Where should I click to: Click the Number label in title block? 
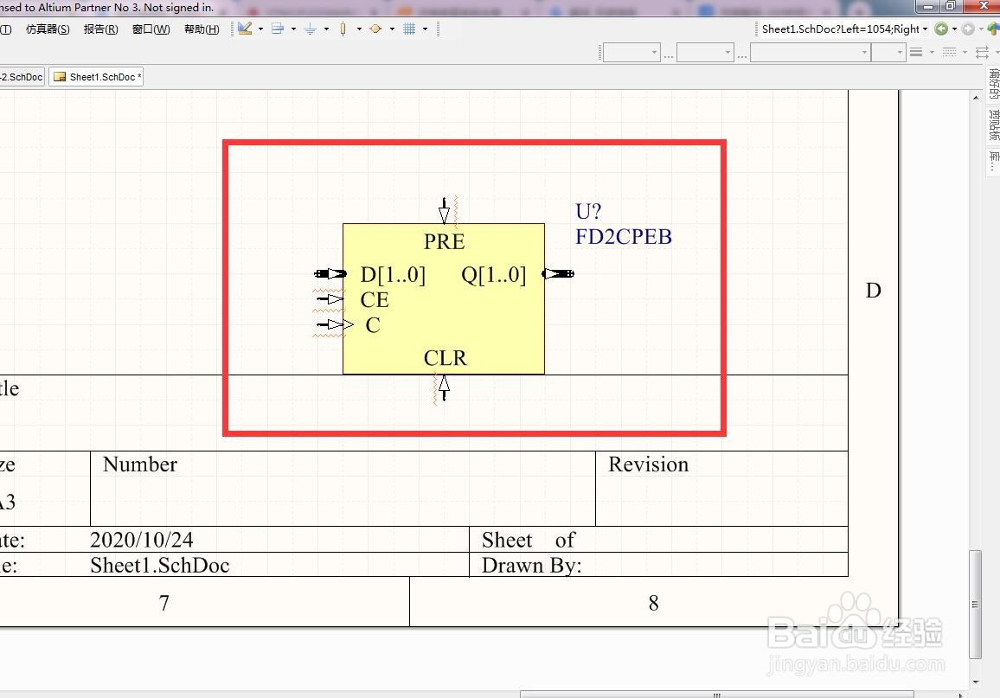coord(140,464)
